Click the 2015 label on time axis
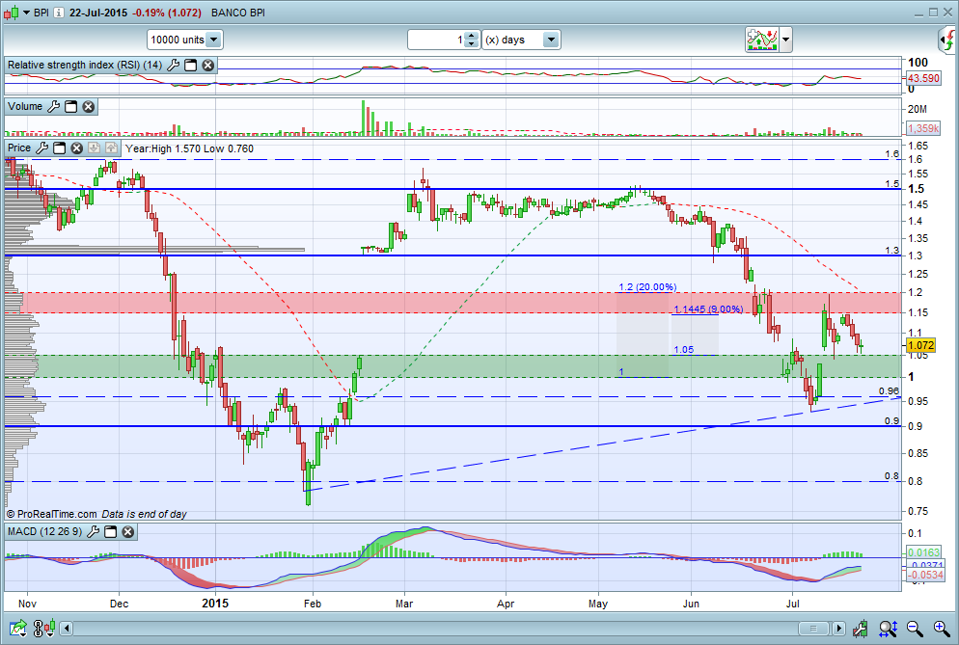Viewport: 959px width, 645px height. coord(215,604)
